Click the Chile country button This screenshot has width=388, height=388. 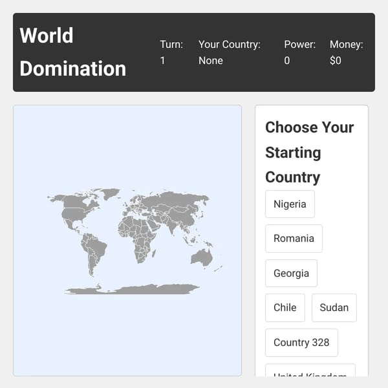285,308
